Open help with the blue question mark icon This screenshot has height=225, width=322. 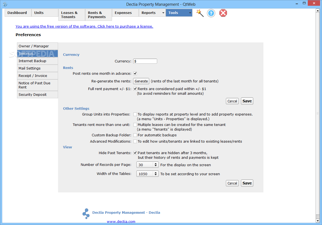pyautogui.click(x=211, y=13)
